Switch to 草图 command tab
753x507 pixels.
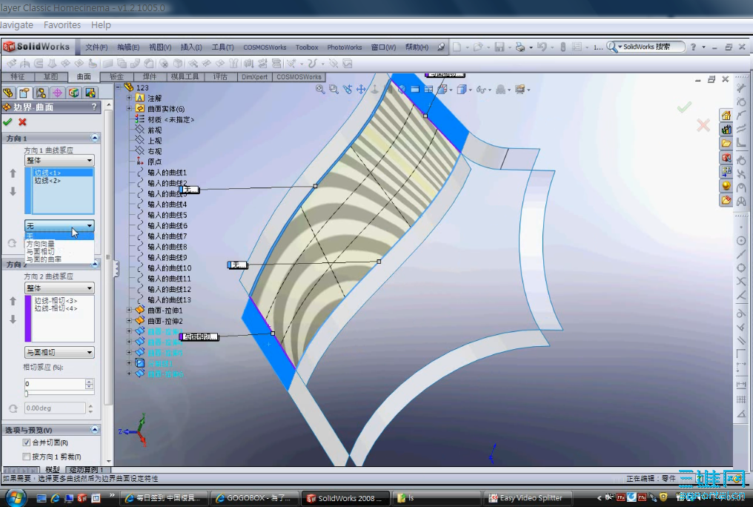(x=51, y=77)
